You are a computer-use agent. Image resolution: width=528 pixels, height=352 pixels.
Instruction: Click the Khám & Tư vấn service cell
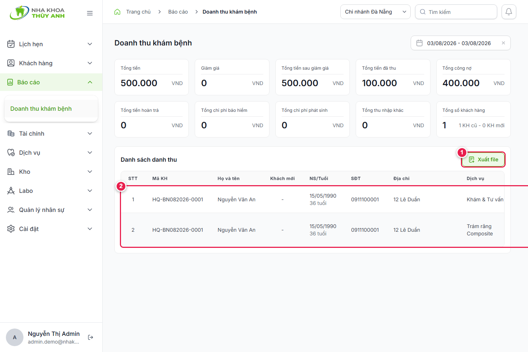pyautogui.click(x=485, y=199)
